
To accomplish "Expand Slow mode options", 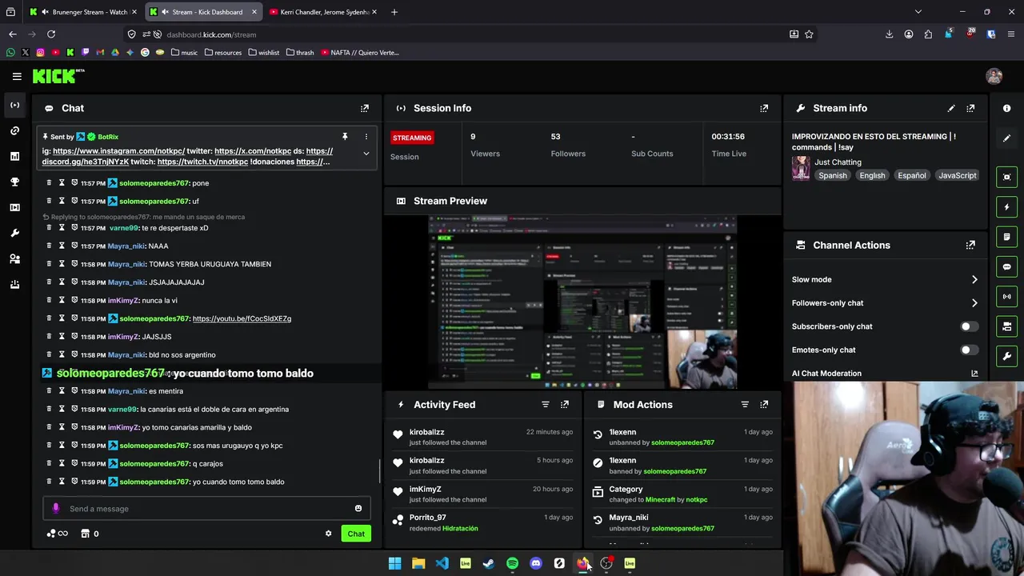I will (974, 279).
